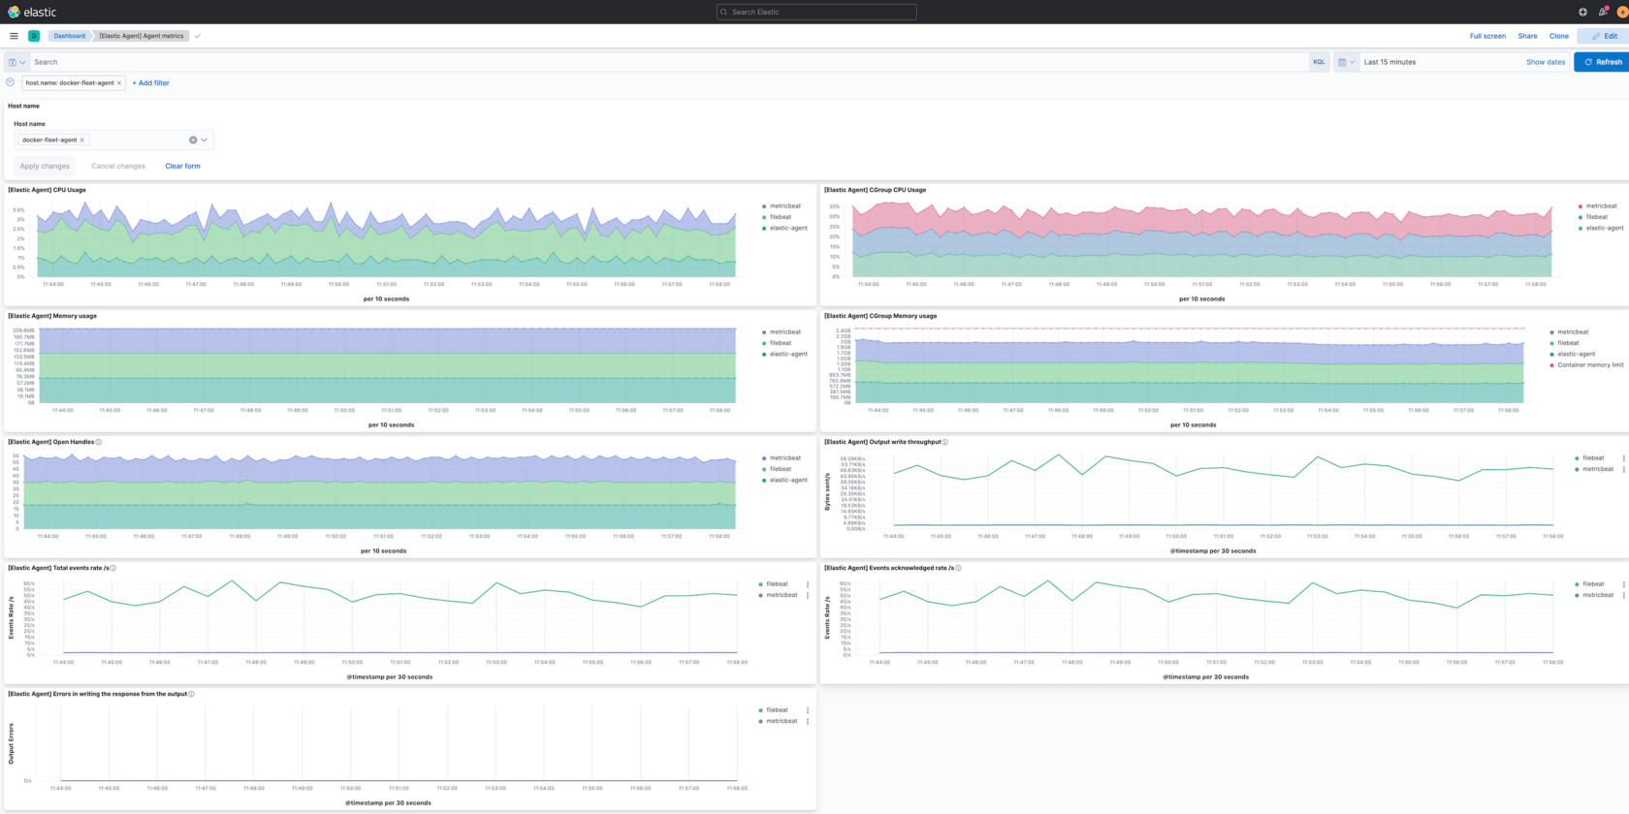Open metricbeat legend options in Total events rate
This screenshot has height=814, width=1629.
coord(808,595)
